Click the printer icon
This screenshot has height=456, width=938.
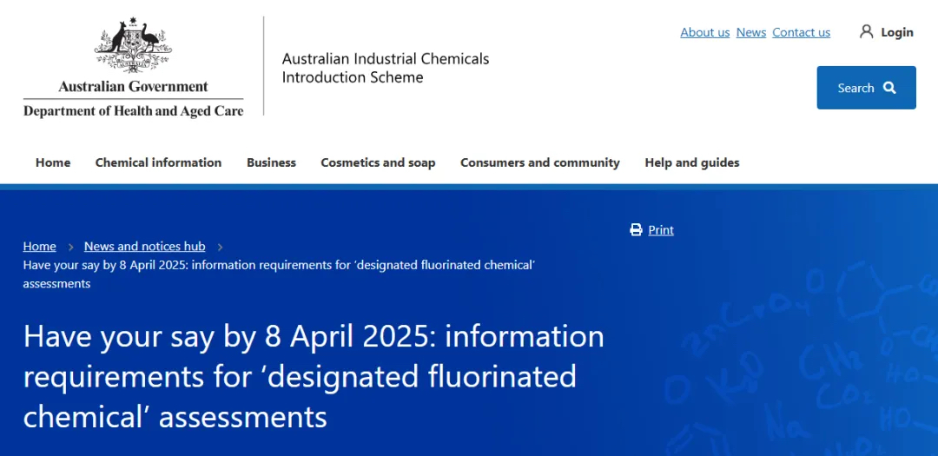pyautogui.click(x=636, y=230)
